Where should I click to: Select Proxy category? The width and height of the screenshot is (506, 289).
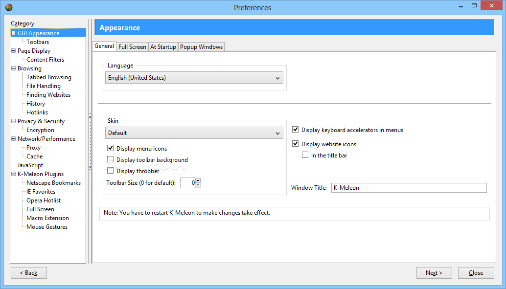click(34, 147)
